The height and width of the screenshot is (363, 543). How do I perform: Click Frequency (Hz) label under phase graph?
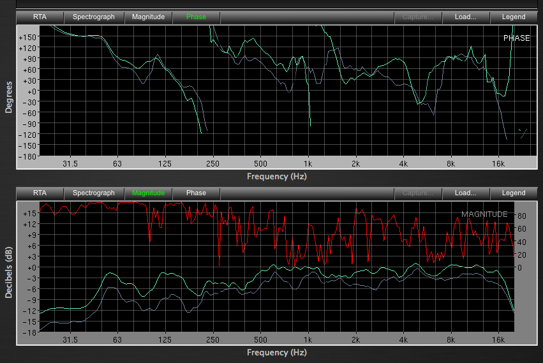coord(277,177)
